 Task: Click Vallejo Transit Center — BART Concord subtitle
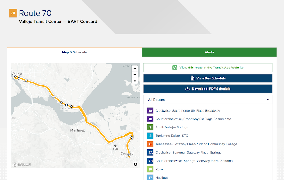click(x=58, y=22)
